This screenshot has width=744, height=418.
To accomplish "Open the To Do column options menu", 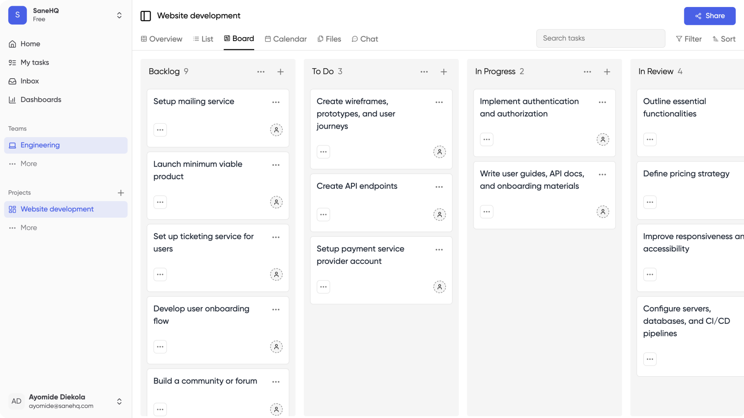I will tap(424, 72).
